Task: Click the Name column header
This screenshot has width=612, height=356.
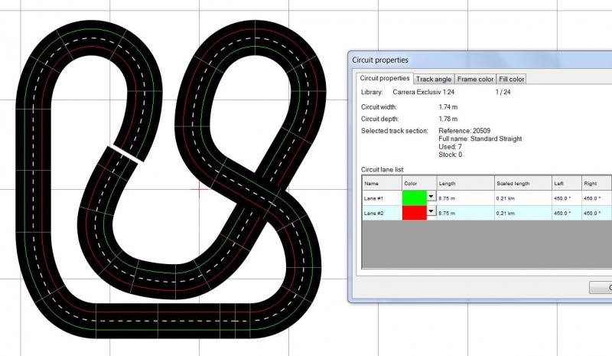Action: tap(381, 183)
